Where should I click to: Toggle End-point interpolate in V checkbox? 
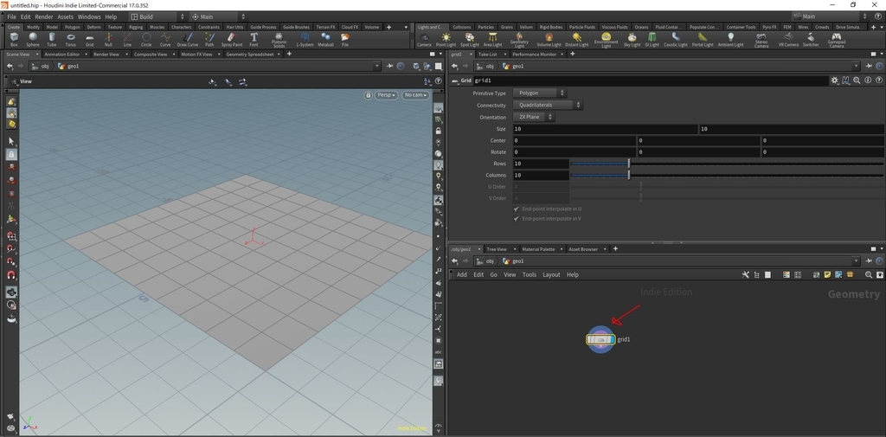[517, 219]
